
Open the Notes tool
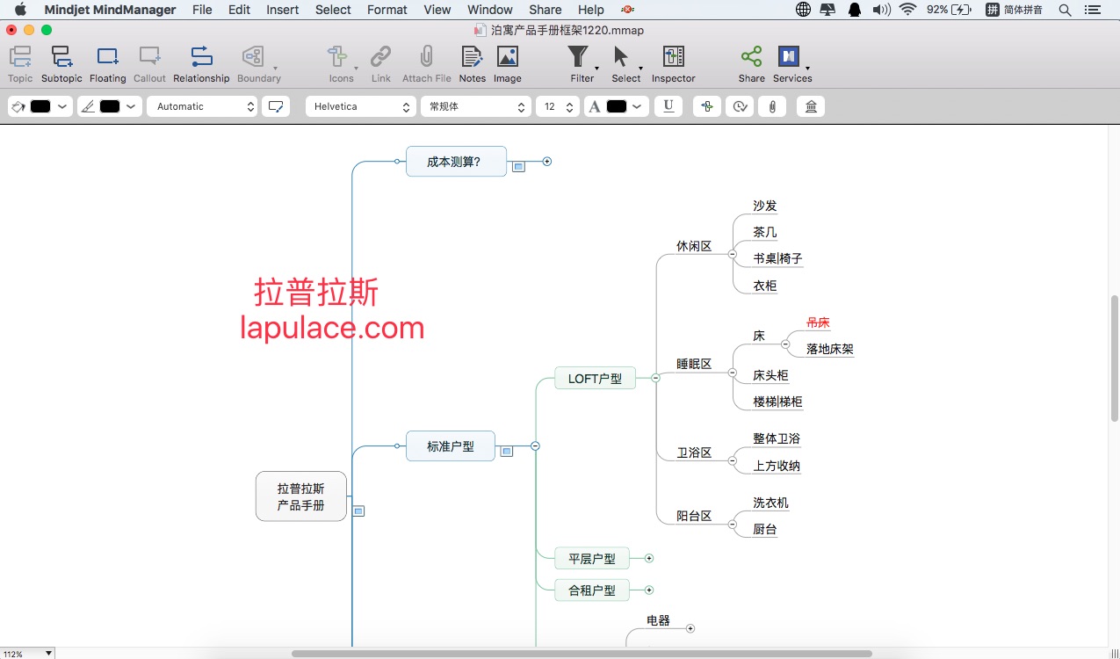472,57
